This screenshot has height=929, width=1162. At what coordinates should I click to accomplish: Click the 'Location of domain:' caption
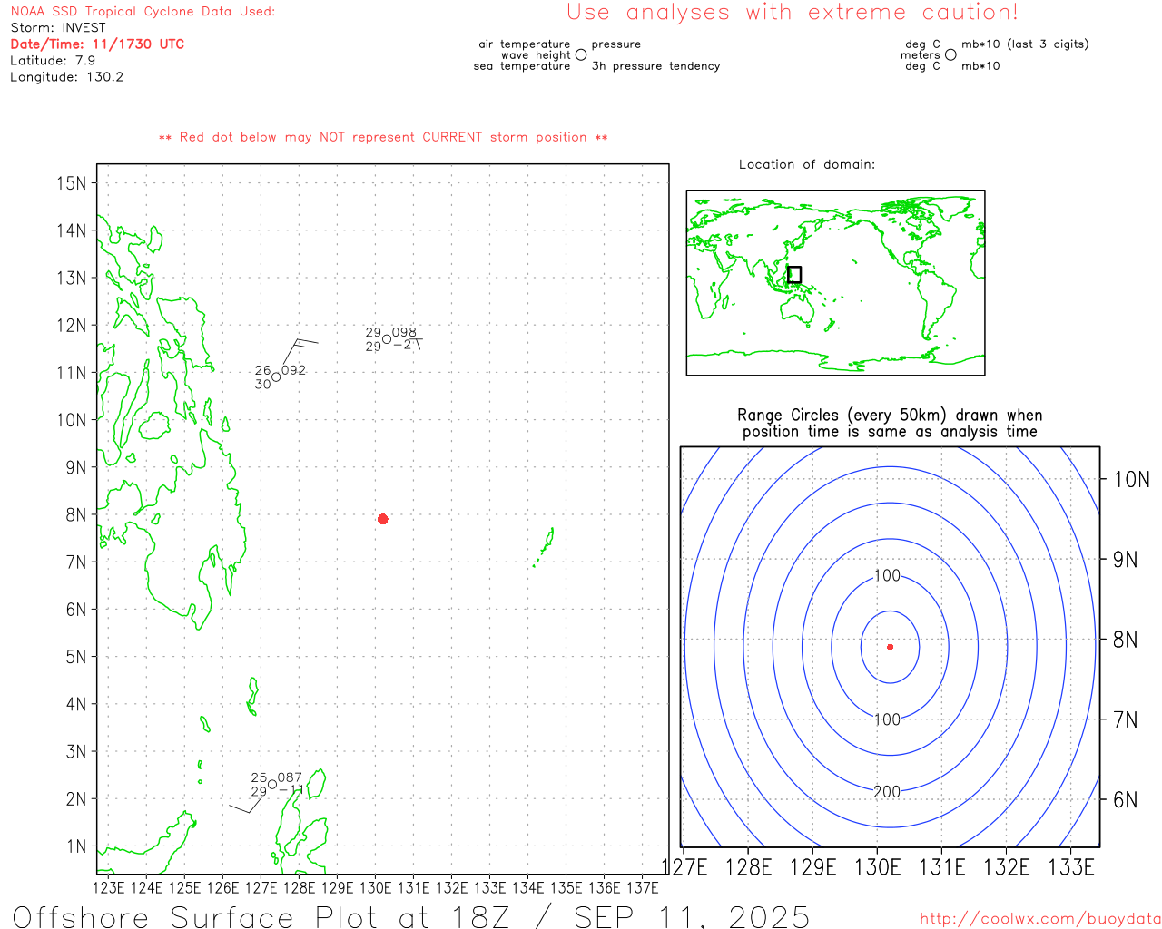pos(807,164)
